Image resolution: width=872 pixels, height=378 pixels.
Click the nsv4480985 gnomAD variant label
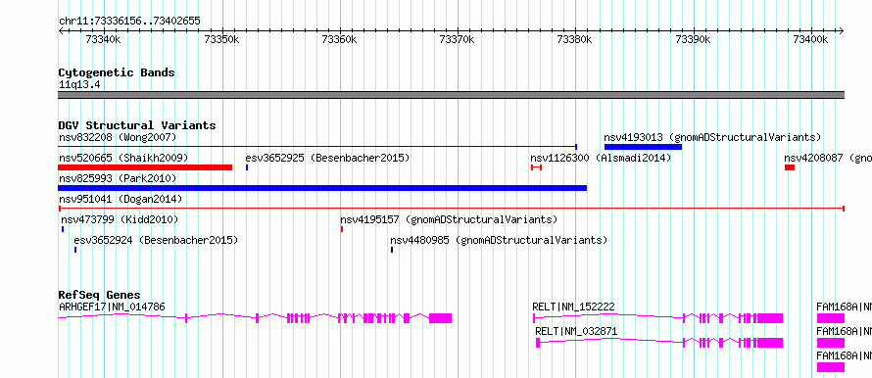pos(499,240)
